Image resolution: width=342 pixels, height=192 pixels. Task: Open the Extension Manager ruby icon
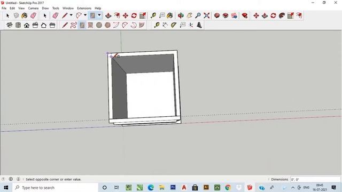(x=245, y=15)
